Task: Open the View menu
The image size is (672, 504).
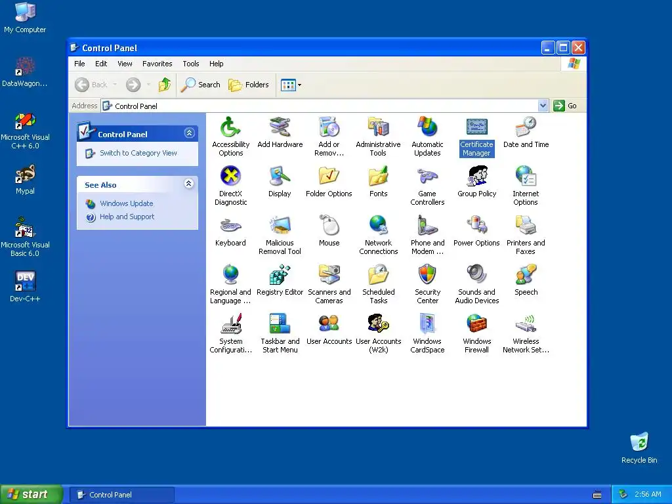Action: point(125,64)
